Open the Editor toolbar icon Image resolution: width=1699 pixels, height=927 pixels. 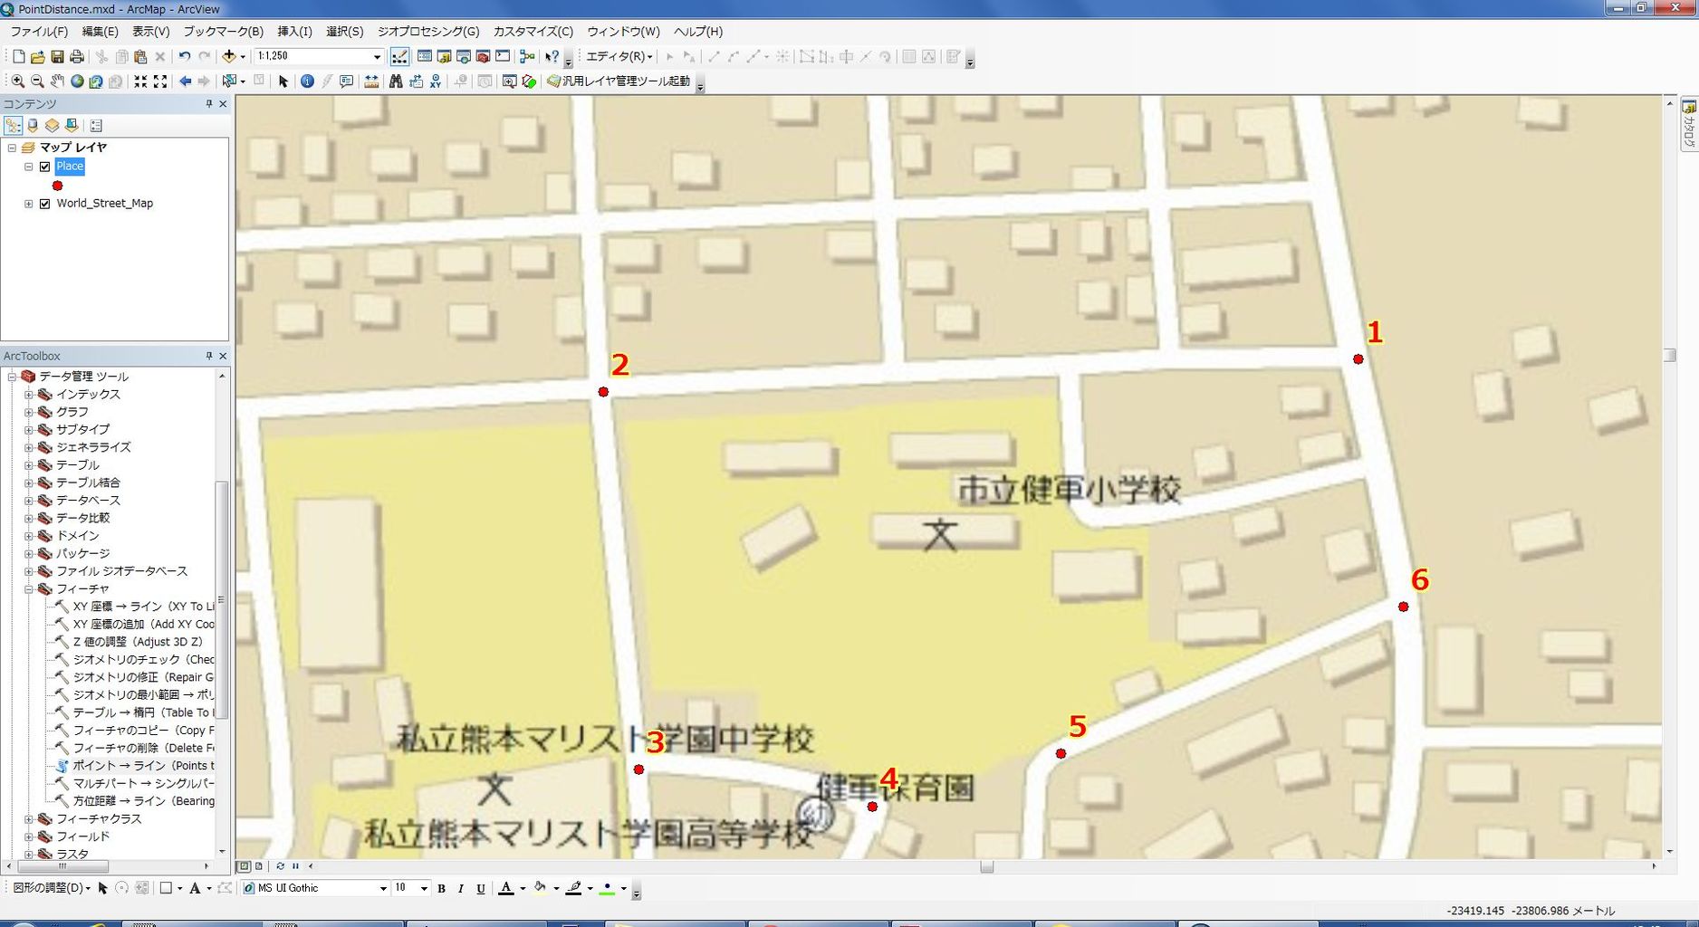pos(399,56)
